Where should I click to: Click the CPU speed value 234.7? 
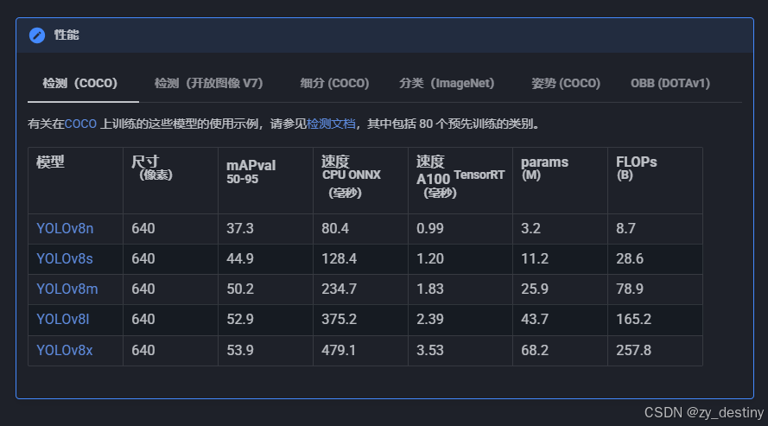pos(339,289)
